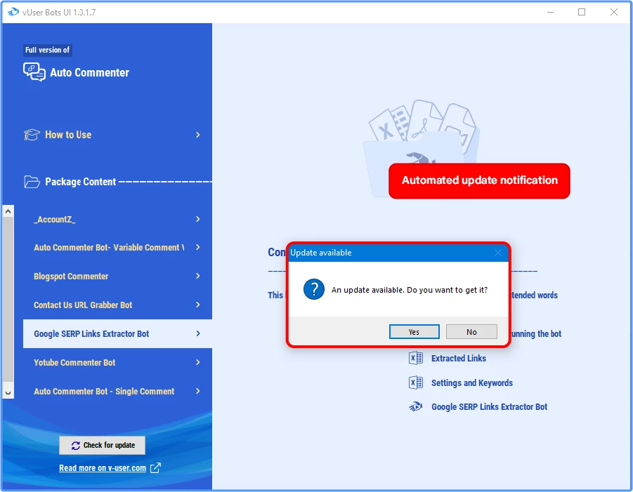Expand the How to Use chevron
This screenshot has width=633, height=492.
[x=198, y=135]
